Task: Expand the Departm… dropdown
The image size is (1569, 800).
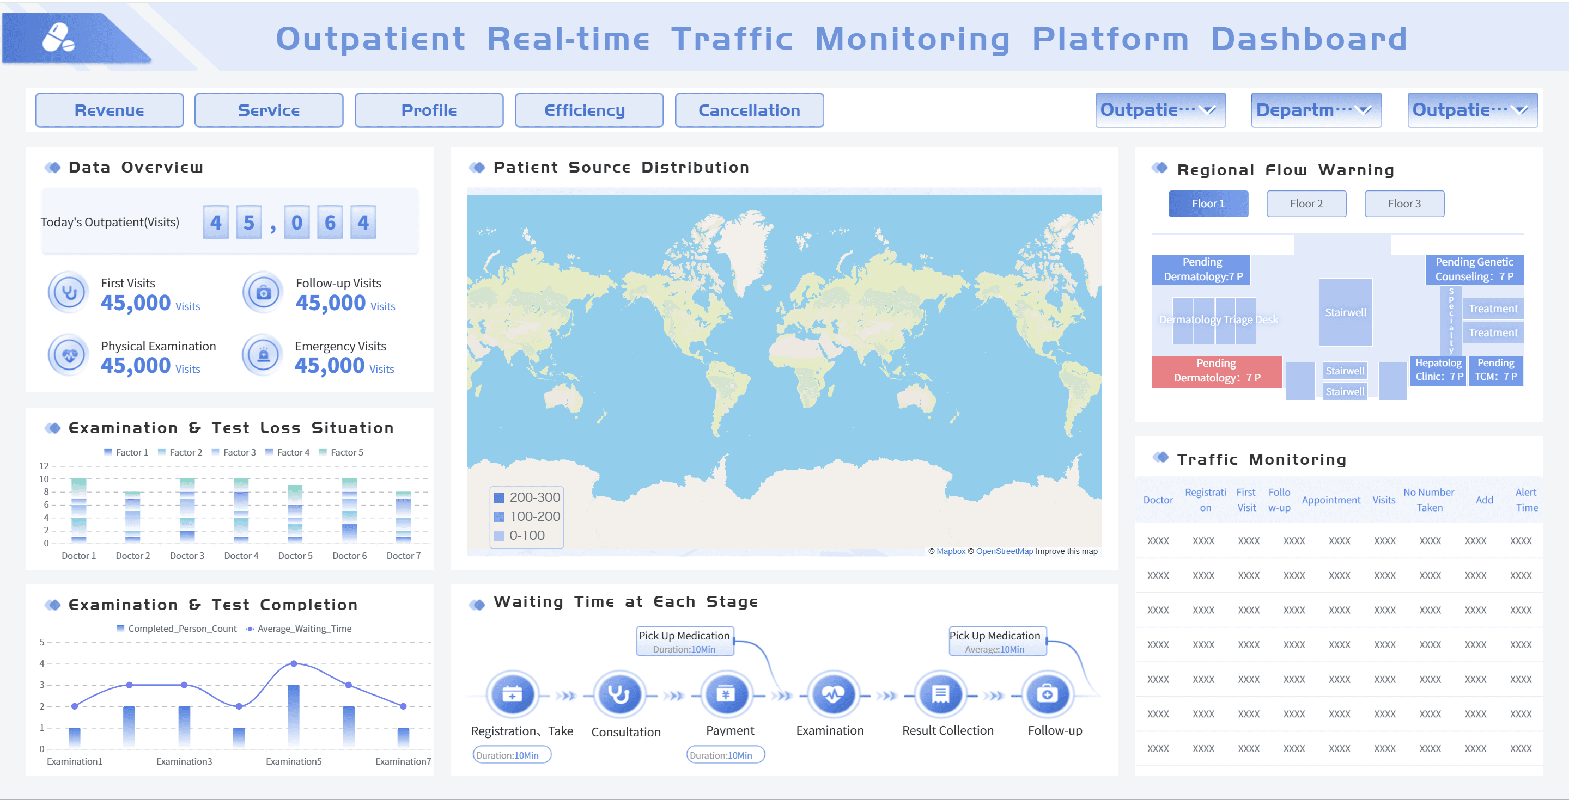Action: (x=1316, y=110)
